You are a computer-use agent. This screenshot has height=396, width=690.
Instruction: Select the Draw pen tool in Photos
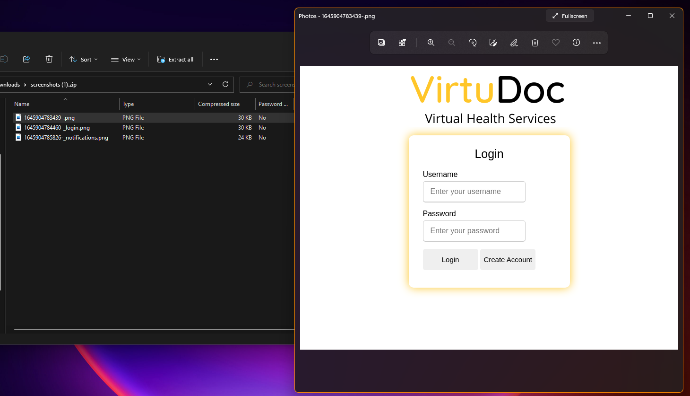pyautogui.click(x=514, y=43)
